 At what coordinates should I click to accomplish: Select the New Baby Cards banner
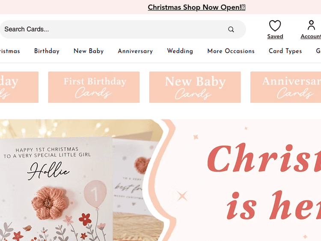tap(195, 87)
